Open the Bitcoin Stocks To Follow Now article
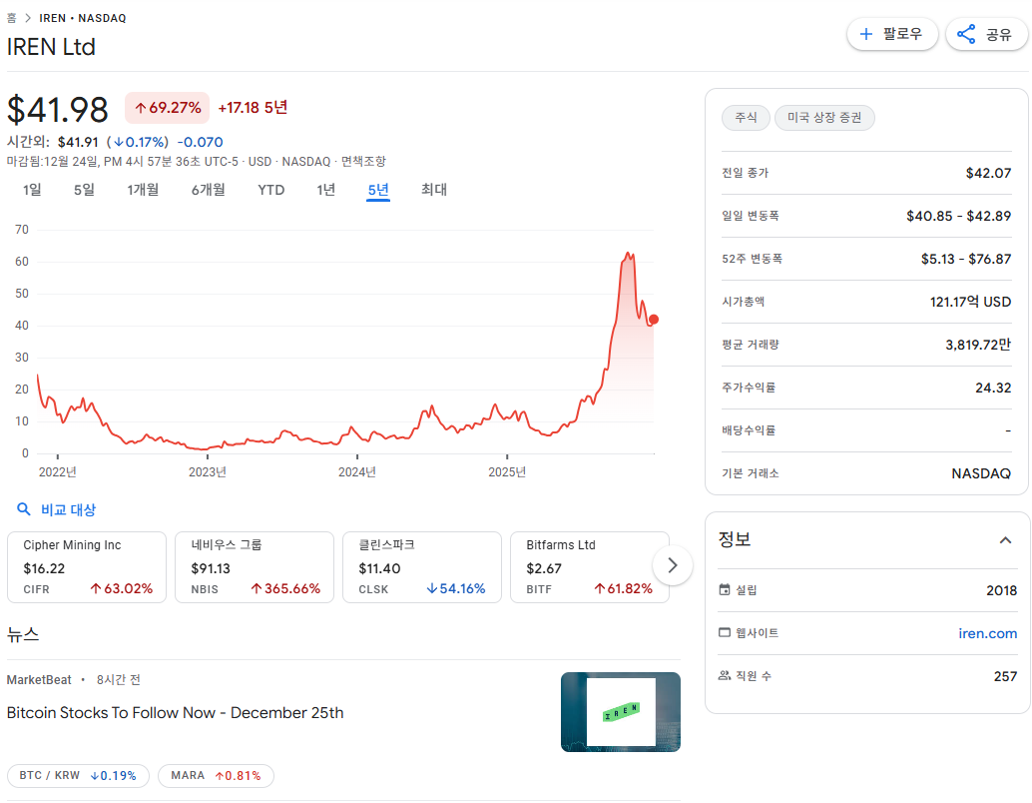 click(x=175, y=713)
